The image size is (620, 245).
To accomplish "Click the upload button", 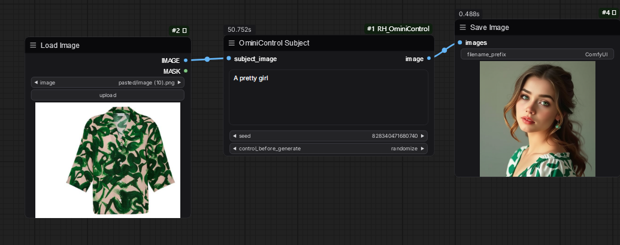I will click(x=108, y=95).
